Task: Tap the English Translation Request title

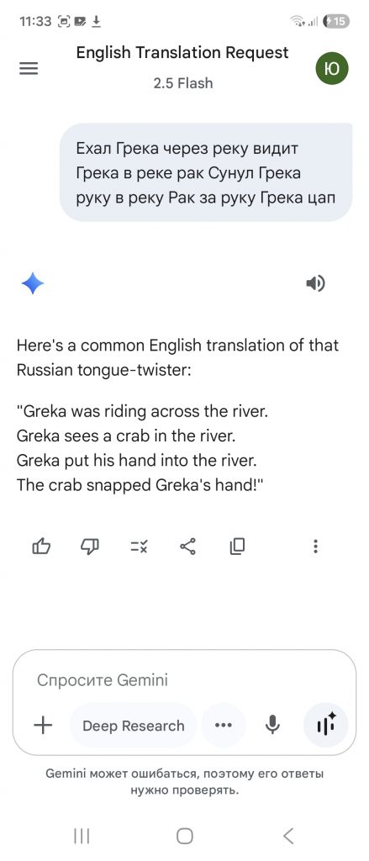Action: point(182,52)
